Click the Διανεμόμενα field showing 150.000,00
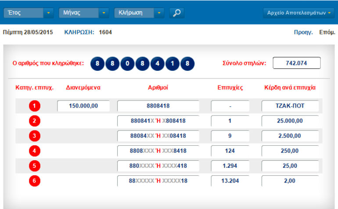This screenshot has width=338, height=209. tap(83, 106)
